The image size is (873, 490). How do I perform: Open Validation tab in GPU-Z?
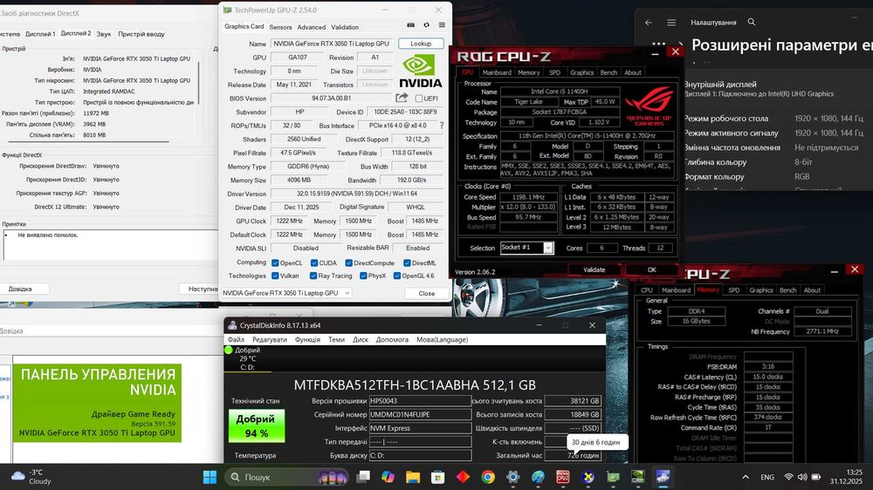(x=345, y=27)
